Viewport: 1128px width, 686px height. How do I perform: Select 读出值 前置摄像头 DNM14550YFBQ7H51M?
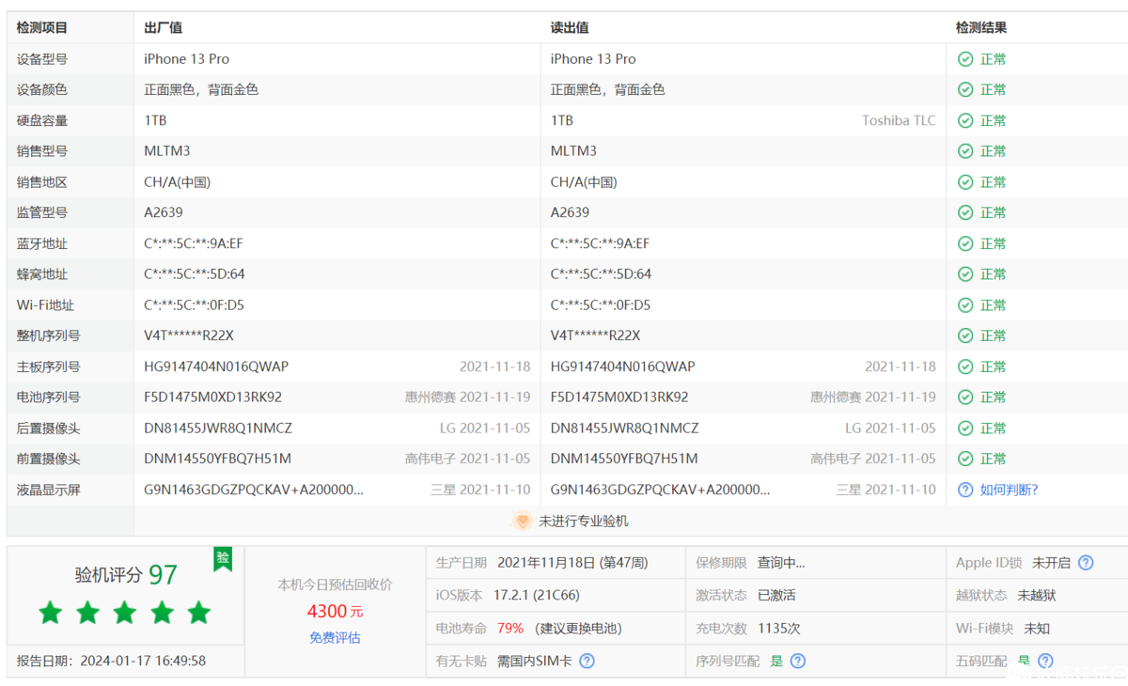pos(624,459)
